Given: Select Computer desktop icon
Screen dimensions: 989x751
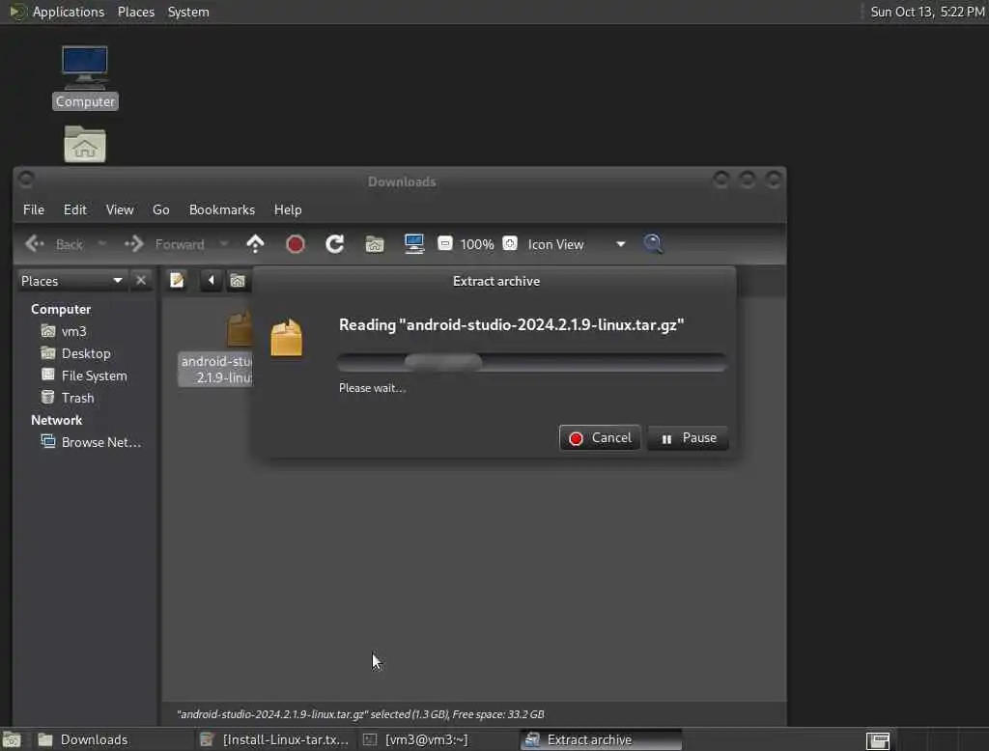Looking at the screenshot, I should tap(85, 77).
